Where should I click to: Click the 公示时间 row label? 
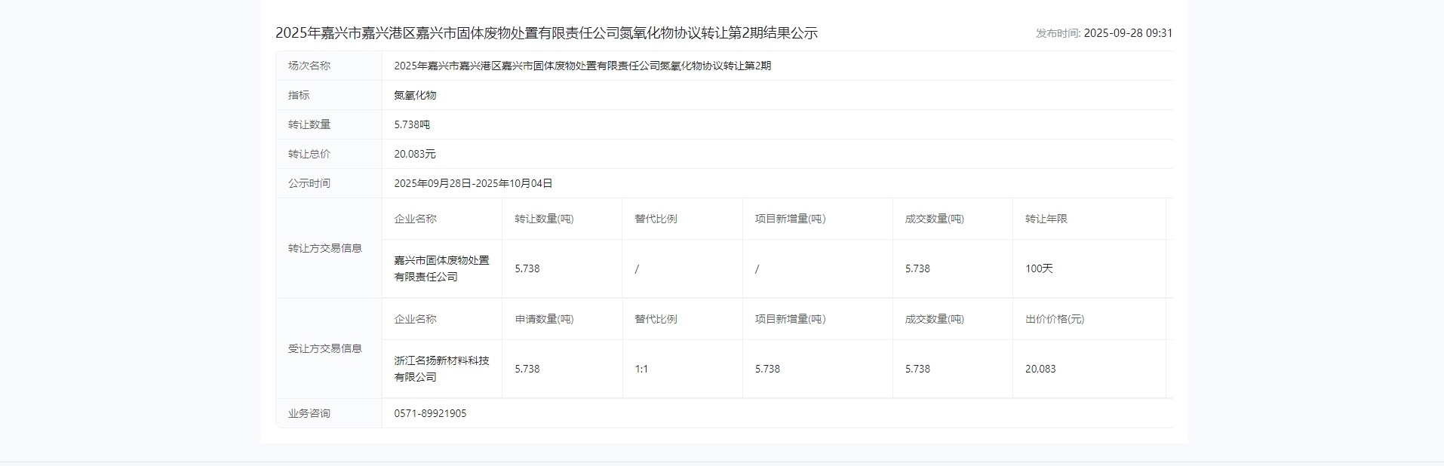pyautogui.click(x=309, y=183)
